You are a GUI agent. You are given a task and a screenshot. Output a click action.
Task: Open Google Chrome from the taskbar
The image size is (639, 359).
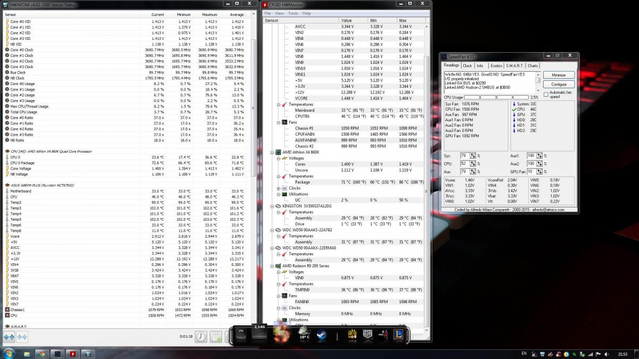(42, 353)
